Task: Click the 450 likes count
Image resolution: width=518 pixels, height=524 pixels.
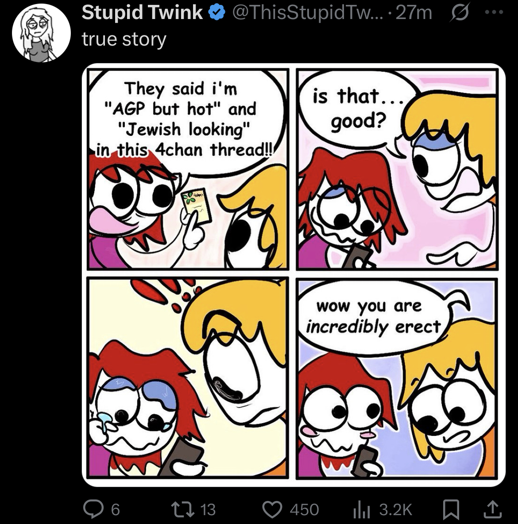Action: pos(304,510)
